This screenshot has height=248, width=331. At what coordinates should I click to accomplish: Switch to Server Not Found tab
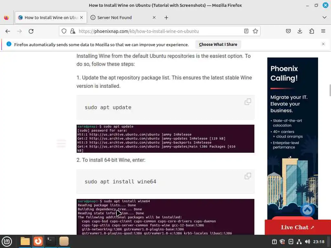tap(123, 17)
